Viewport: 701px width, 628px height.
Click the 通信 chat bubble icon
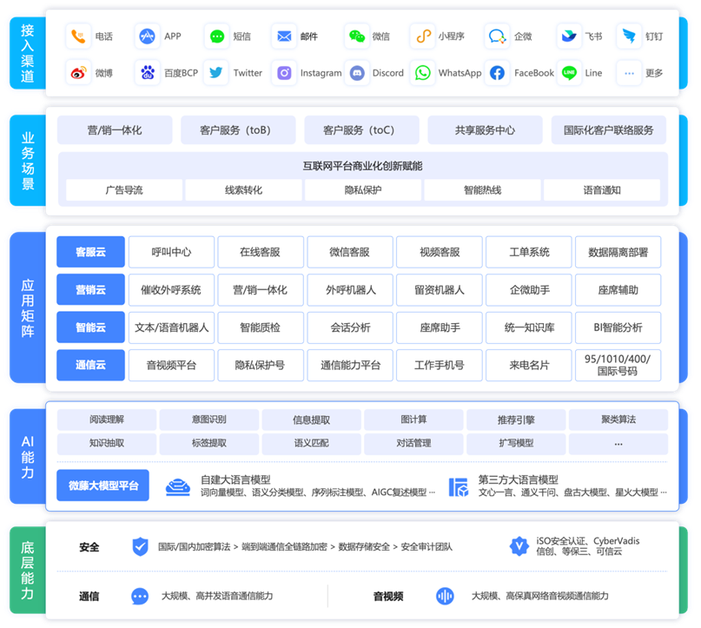point(140,596)
